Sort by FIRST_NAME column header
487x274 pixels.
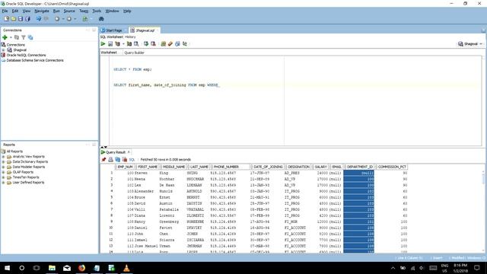coord(148,167)
